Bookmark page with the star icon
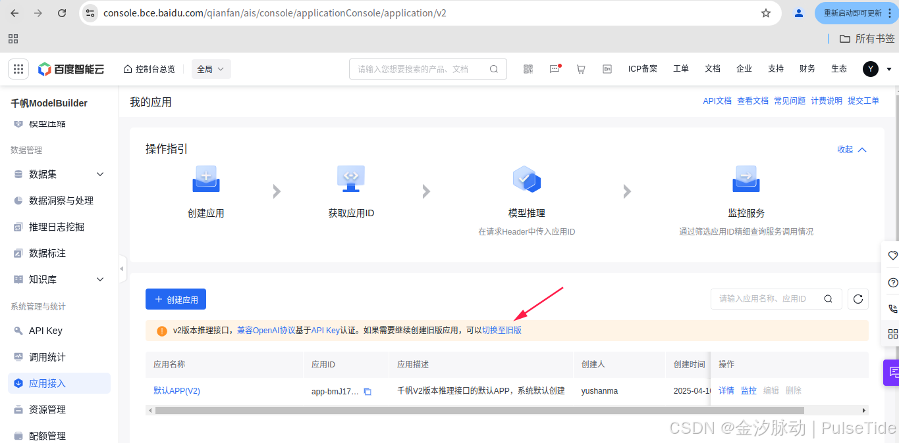The width and height of the screenshot is (899, 443). pos(766,13)
